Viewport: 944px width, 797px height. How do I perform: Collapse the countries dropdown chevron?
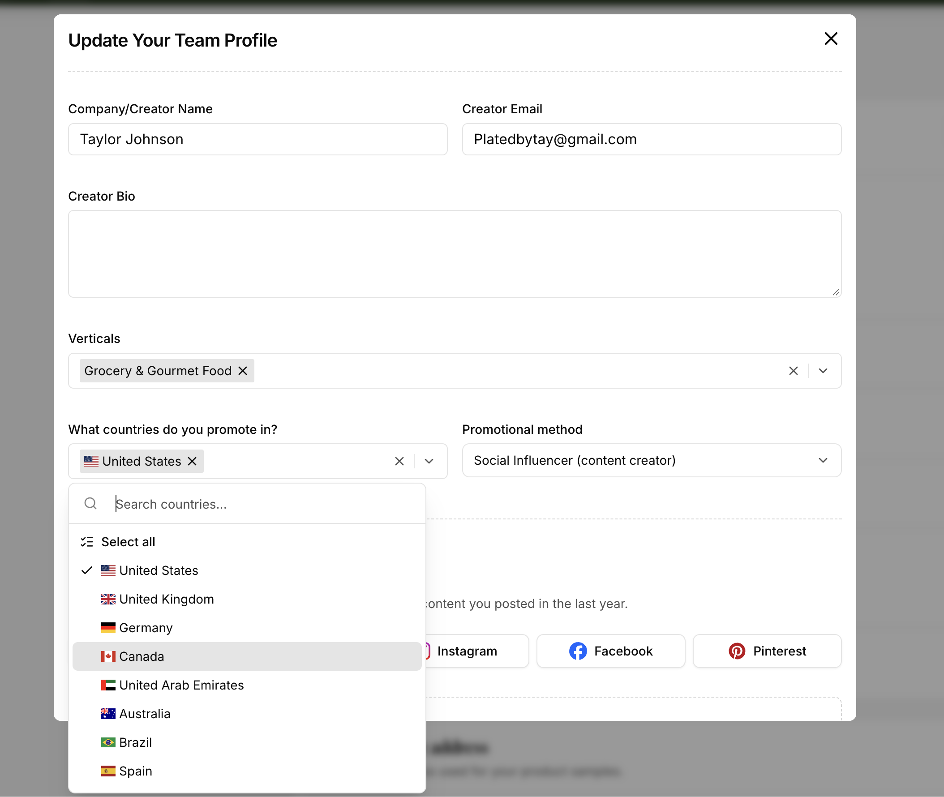point(429,461)
